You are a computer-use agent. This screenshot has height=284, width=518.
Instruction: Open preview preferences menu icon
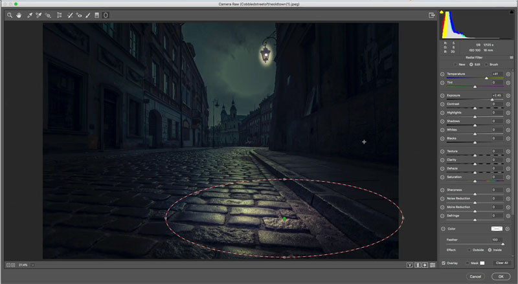tap(433, 265)
